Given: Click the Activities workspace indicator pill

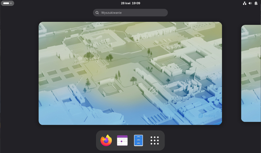Looking at the screenshot, I should click(7, 3).
